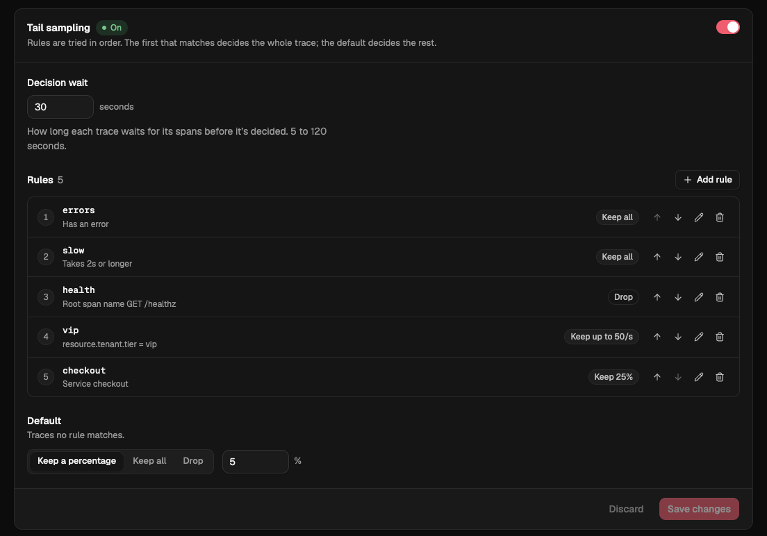Move the vip rule up
The height and width of the screenshot is (536, 767).
tap(657, 337)
